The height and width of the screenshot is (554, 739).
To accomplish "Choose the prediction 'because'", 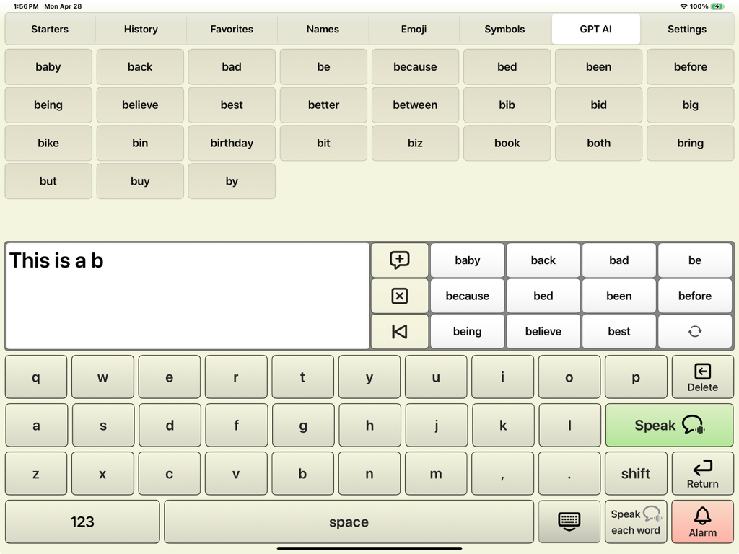I will pos(467,296).
